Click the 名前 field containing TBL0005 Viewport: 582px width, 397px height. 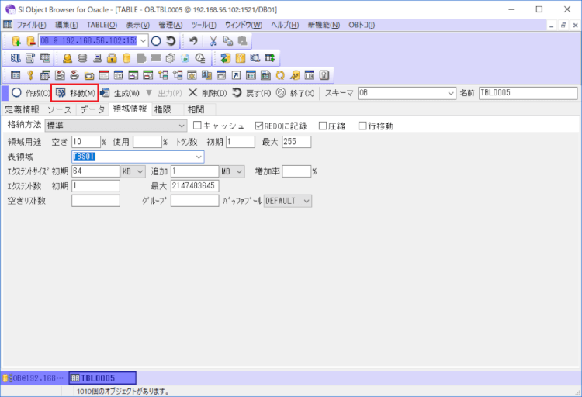[x=528, y=93]
